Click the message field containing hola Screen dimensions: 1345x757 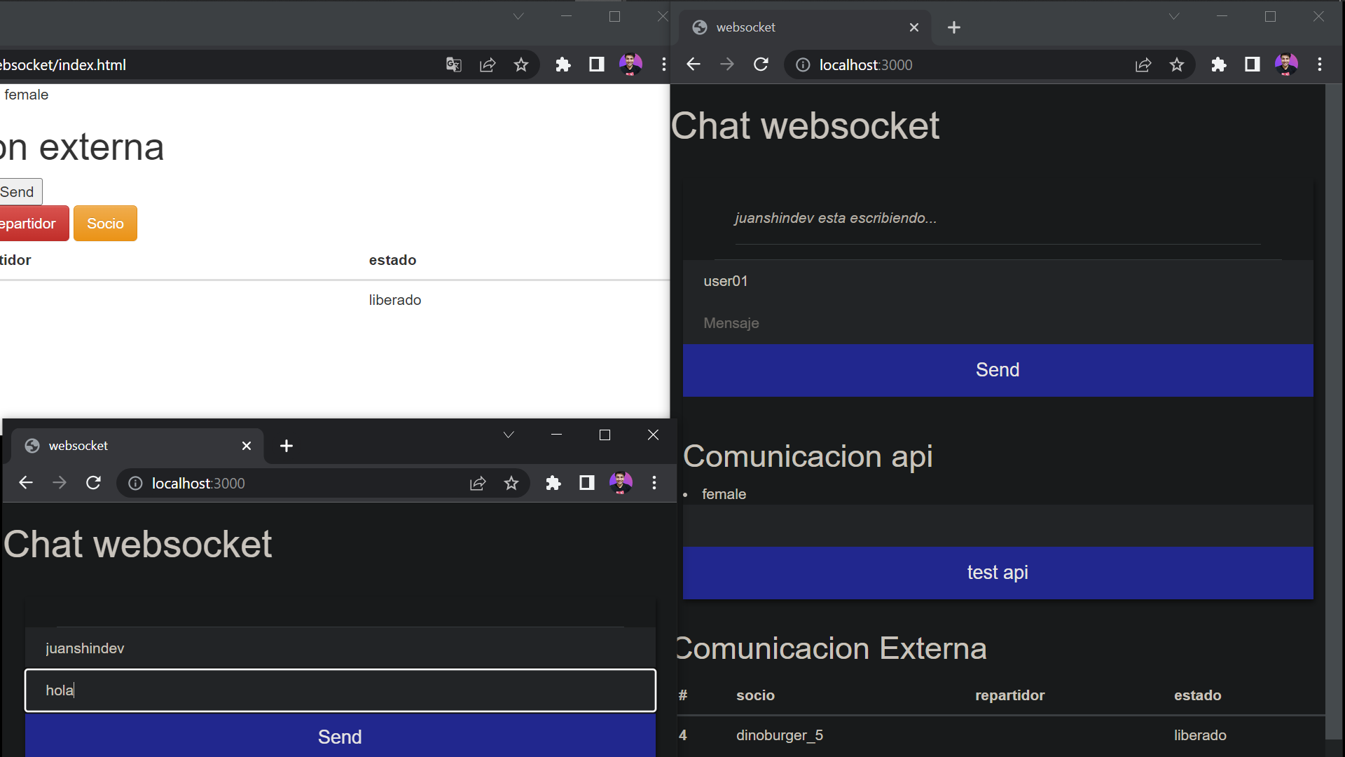[x=340, y=690]
